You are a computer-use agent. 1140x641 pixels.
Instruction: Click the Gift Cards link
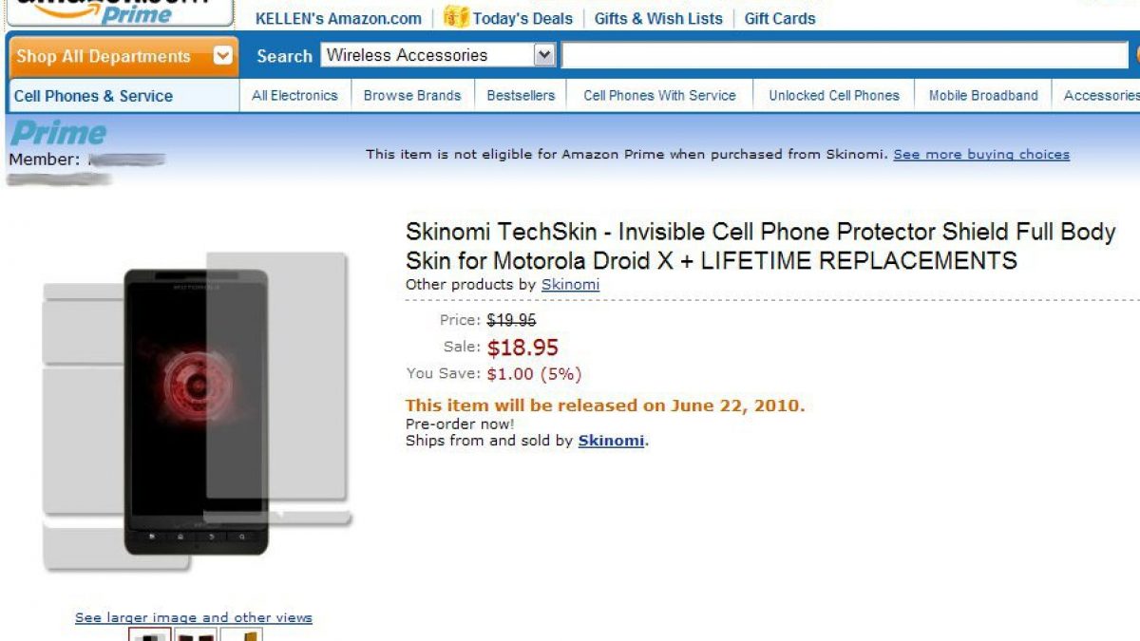click(x=780, y=18)
